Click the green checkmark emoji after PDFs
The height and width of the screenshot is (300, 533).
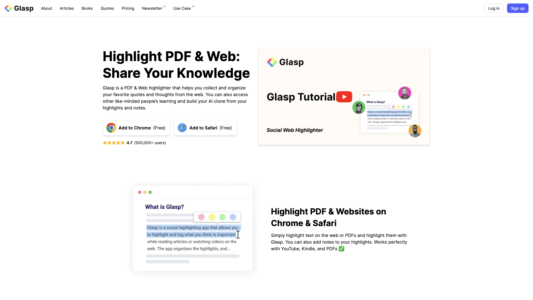click(341, 249)
